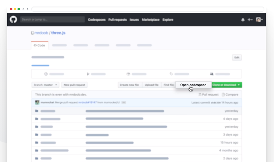This screenshot has height=162, width=274.
Task: Open Explore in top navigation
Action: pyautogui.click(x=168, y=20)
